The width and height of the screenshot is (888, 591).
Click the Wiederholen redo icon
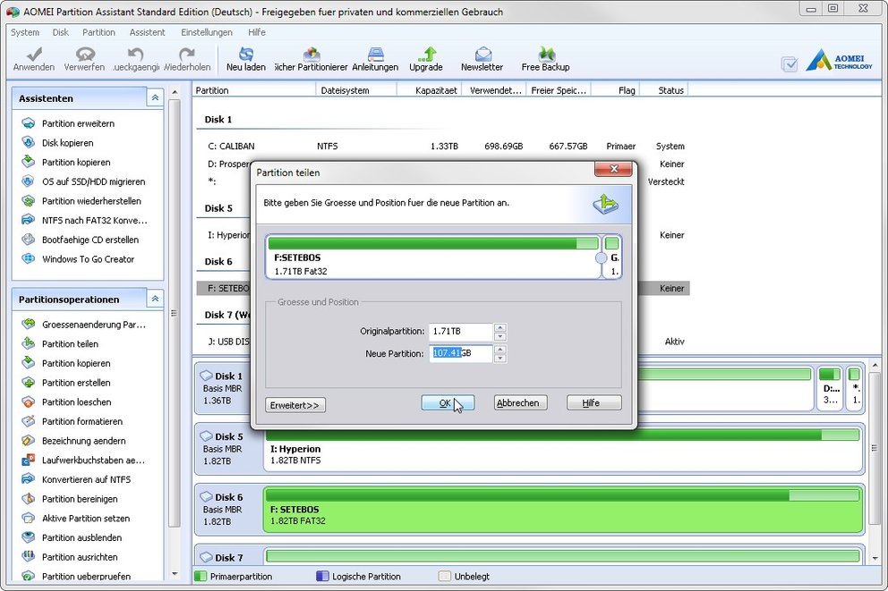[187, 59]
